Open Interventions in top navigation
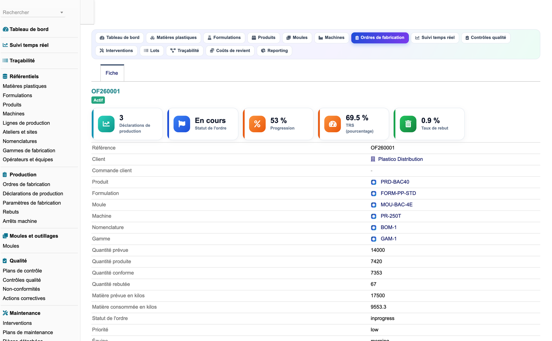 tap(116, 51)
